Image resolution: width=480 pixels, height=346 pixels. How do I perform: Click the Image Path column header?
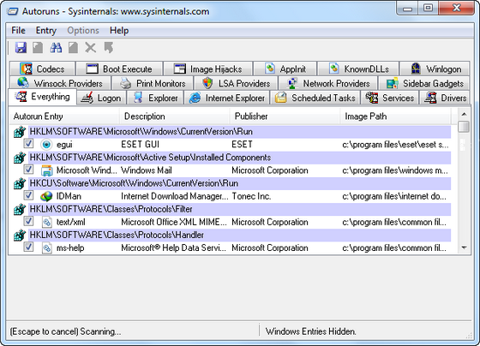click(395, 116)
